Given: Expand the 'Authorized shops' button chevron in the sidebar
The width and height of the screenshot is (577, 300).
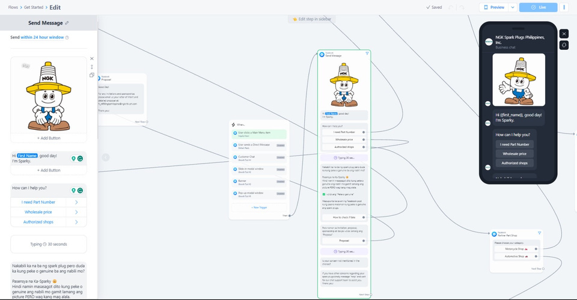Looking at the screenshot, I should point(76,222).
